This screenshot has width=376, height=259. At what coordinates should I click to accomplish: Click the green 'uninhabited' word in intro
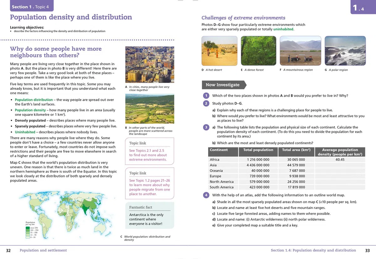pyautogui.click(x=283, y=29)
